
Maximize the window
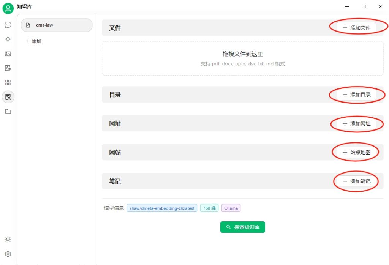tap(364, 7)
